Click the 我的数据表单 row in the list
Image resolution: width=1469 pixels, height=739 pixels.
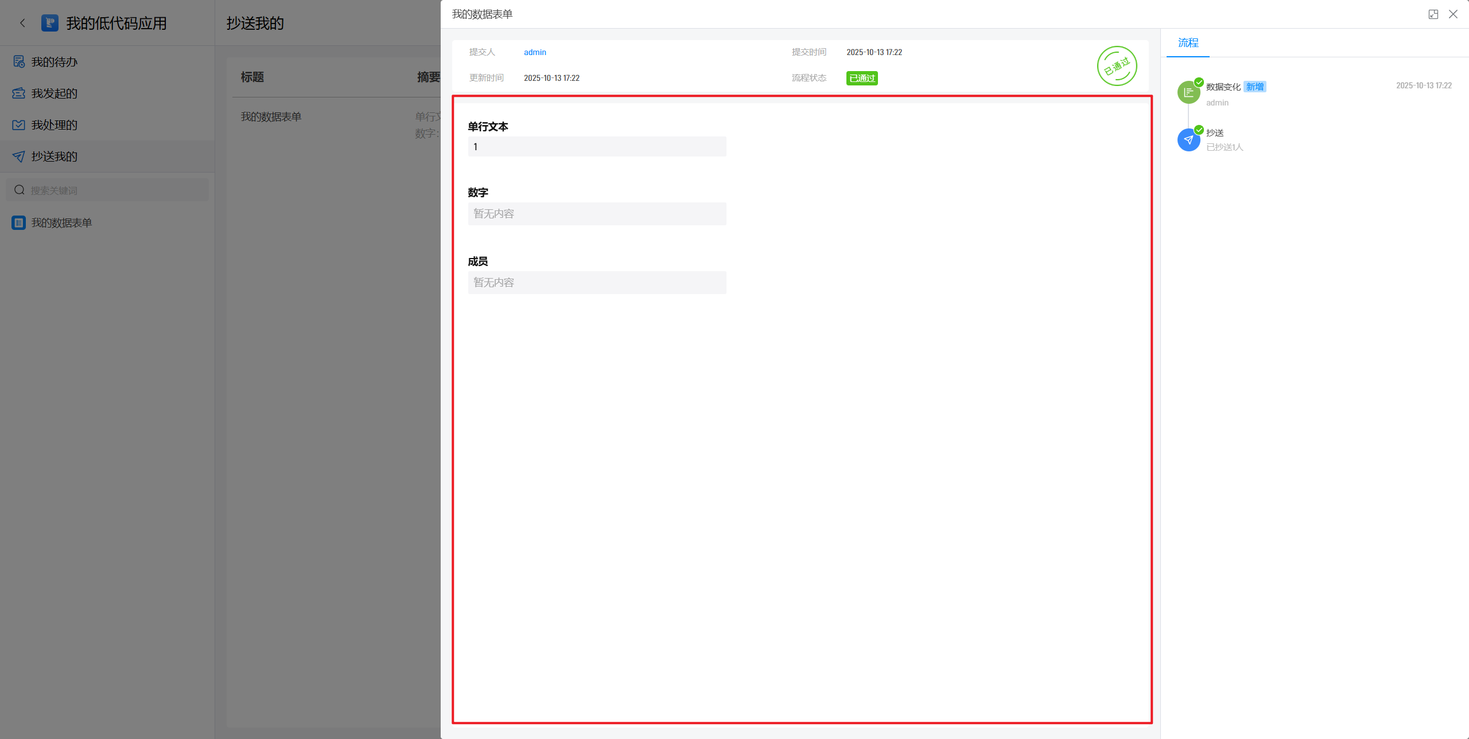271,117
